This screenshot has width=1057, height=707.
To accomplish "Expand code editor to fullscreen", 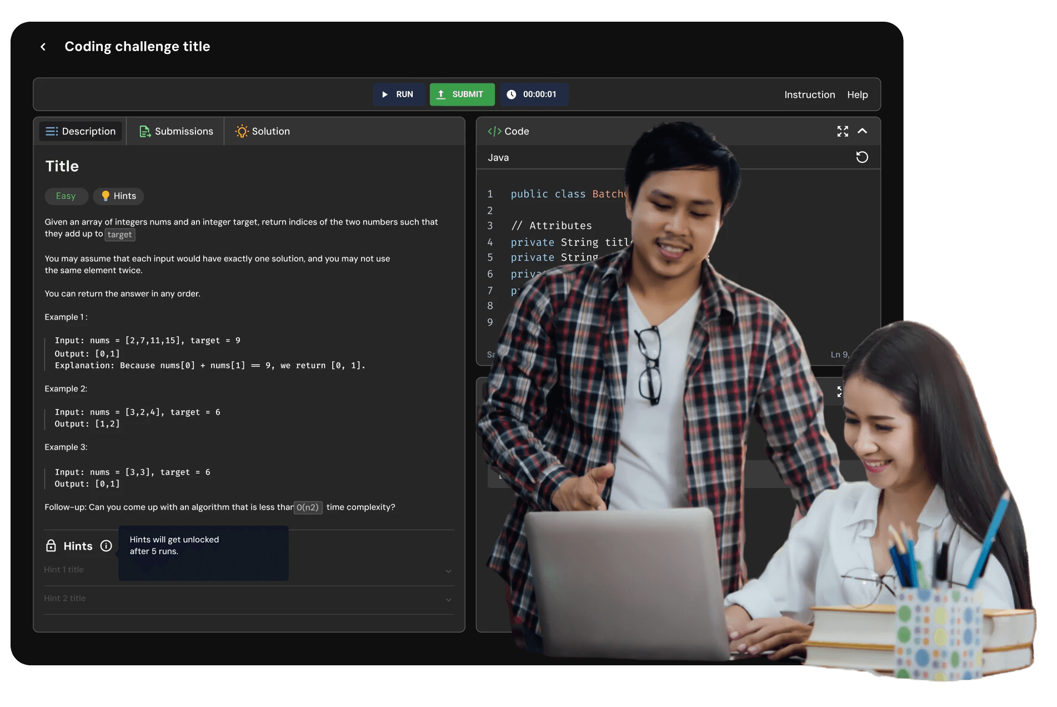I will click(x=843, y=131).
